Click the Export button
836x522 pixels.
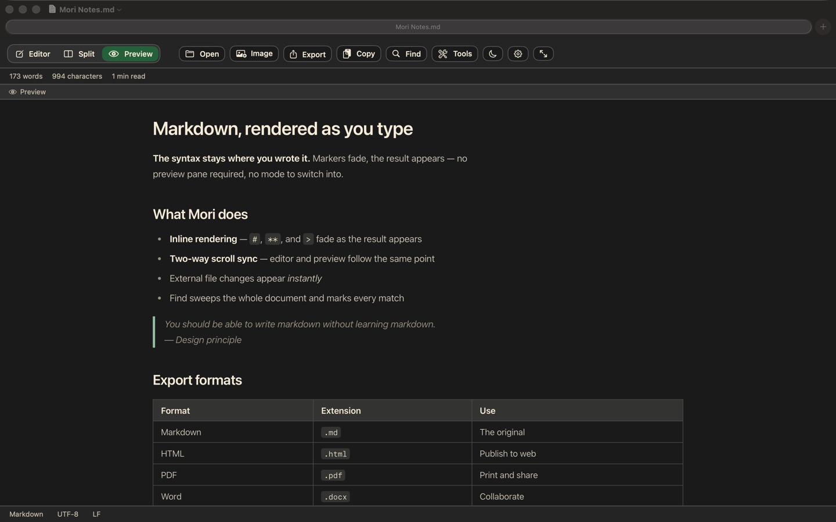tap(308, 54)
